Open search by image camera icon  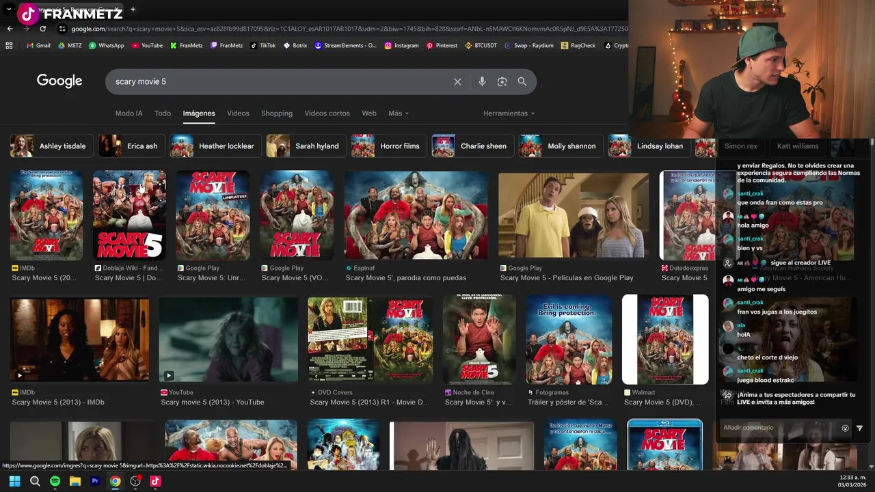[502, 81]
